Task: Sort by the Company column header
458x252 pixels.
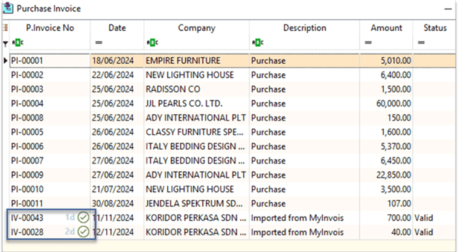Action: click(x=197, y=28)
